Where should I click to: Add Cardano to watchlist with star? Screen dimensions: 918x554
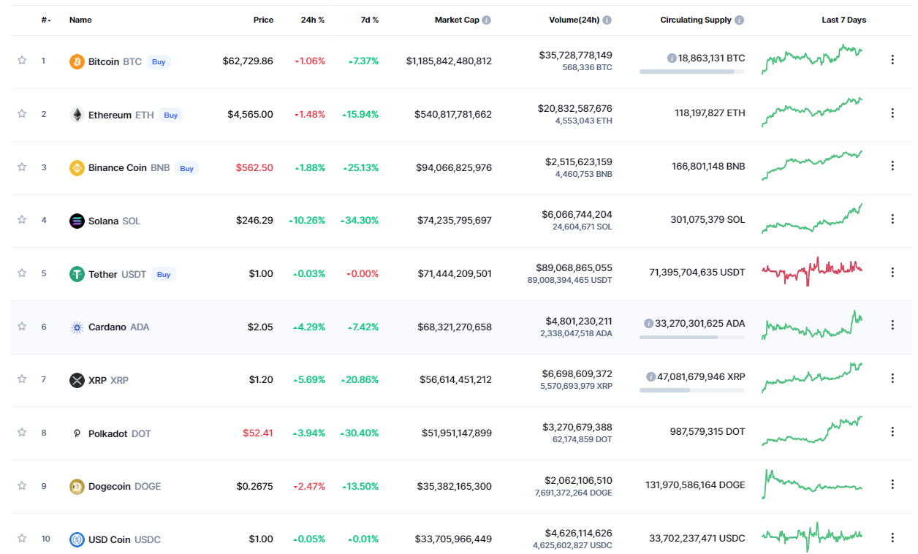(x=22, y=326)
